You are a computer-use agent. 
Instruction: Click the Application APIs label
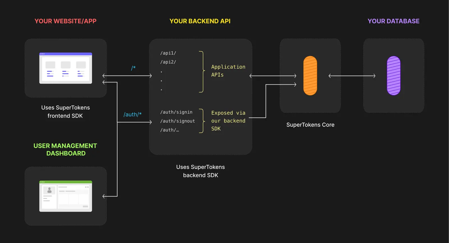228,71
